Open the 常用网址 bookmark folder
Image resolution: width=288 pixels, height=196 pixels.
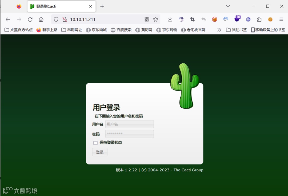(x=72, y=30)
